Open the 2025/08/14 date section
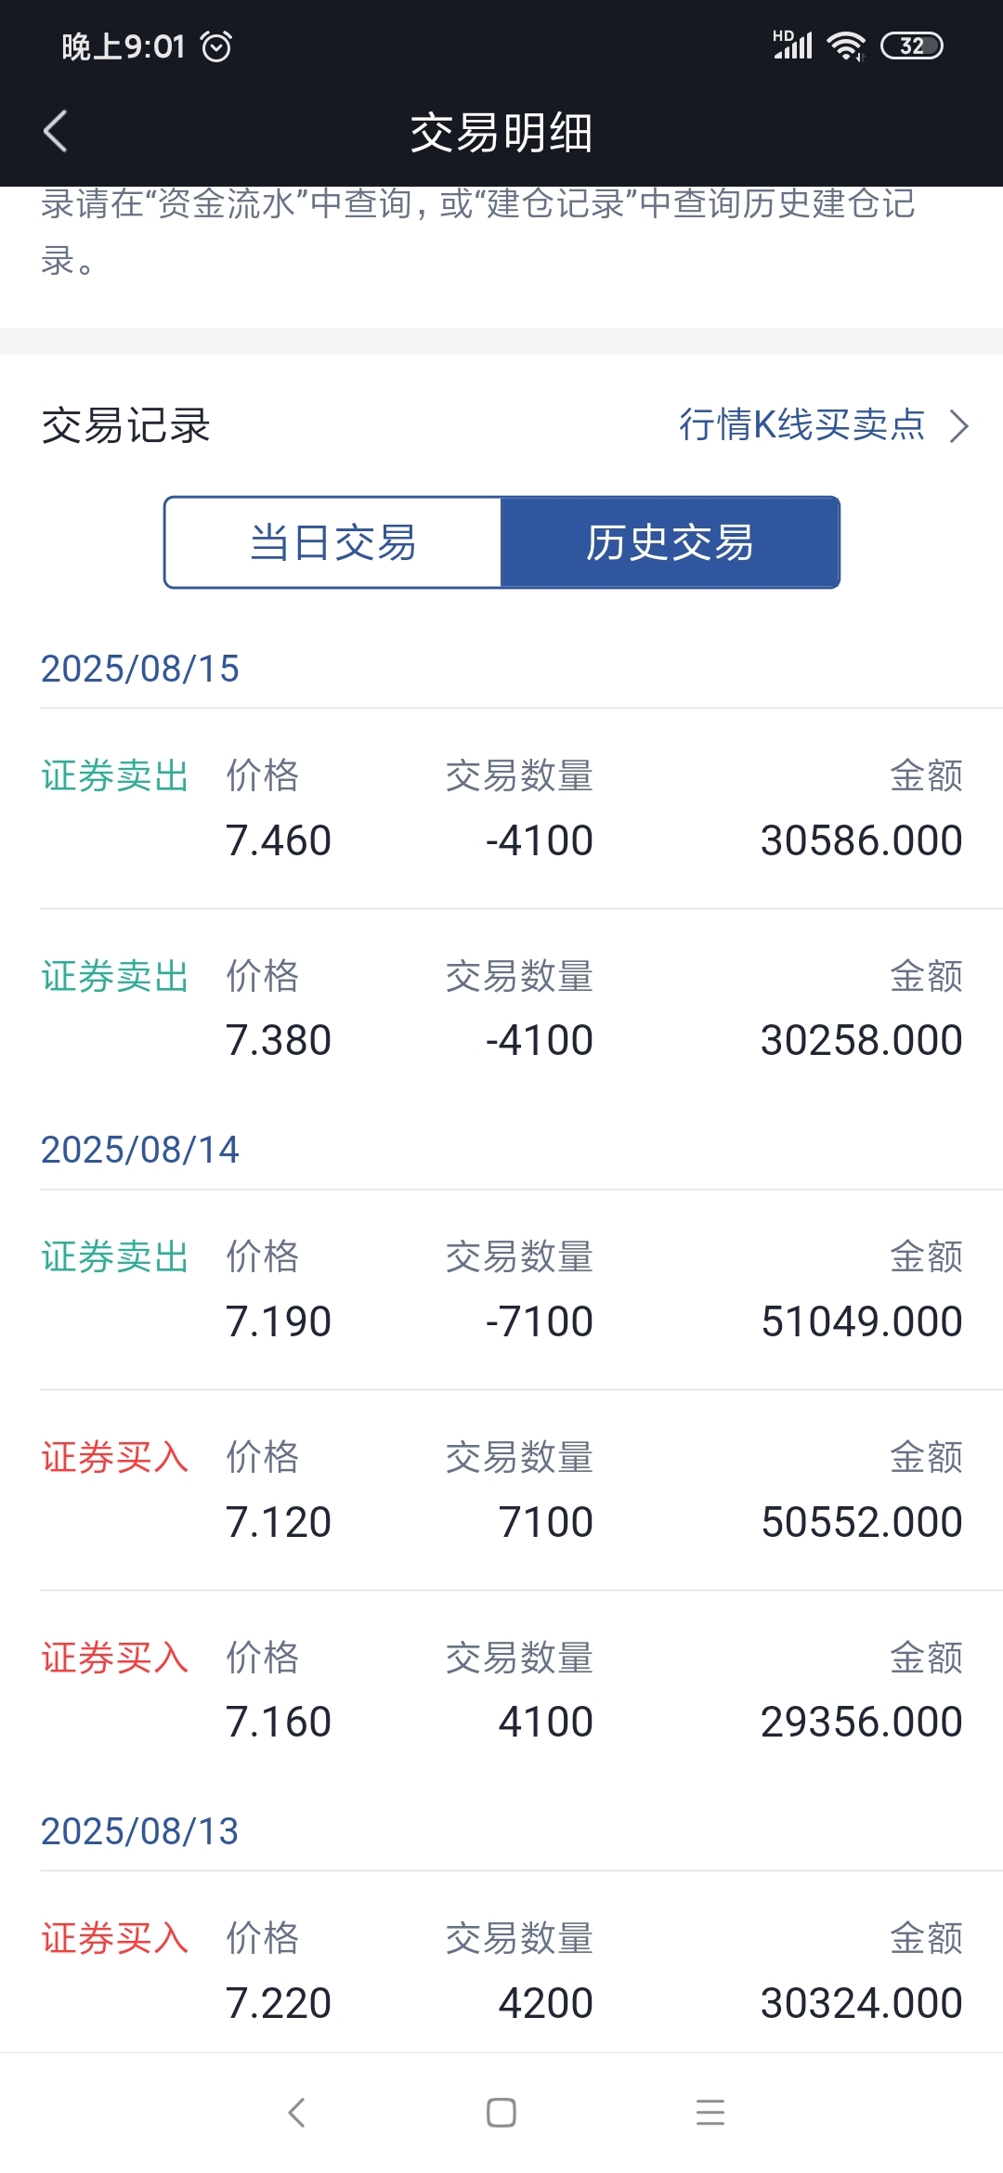1003x2173 pixels. 140,1150
